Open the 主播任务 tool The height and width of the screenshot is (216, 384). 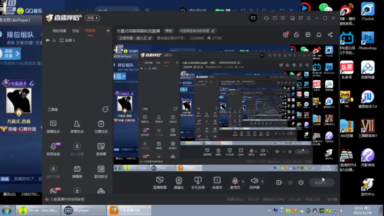(x=101, y=127)
